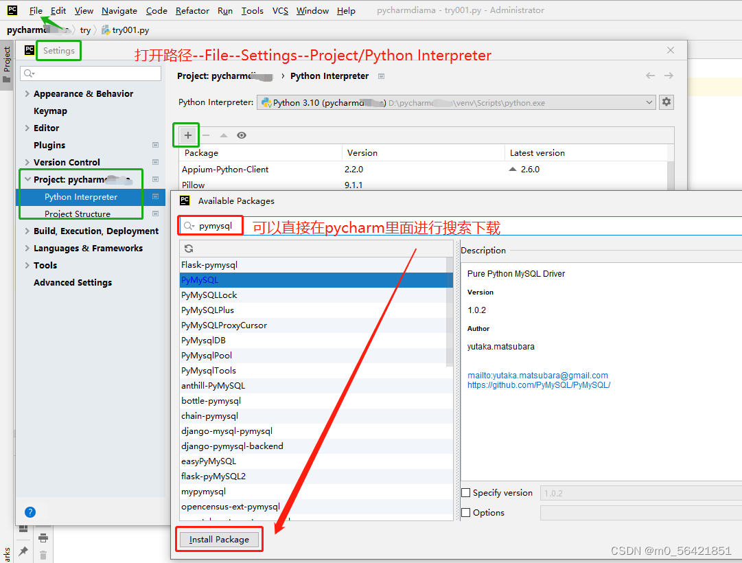742x563 pixels.
Task: Click the Specify version value field
Action: pos(640,493)
